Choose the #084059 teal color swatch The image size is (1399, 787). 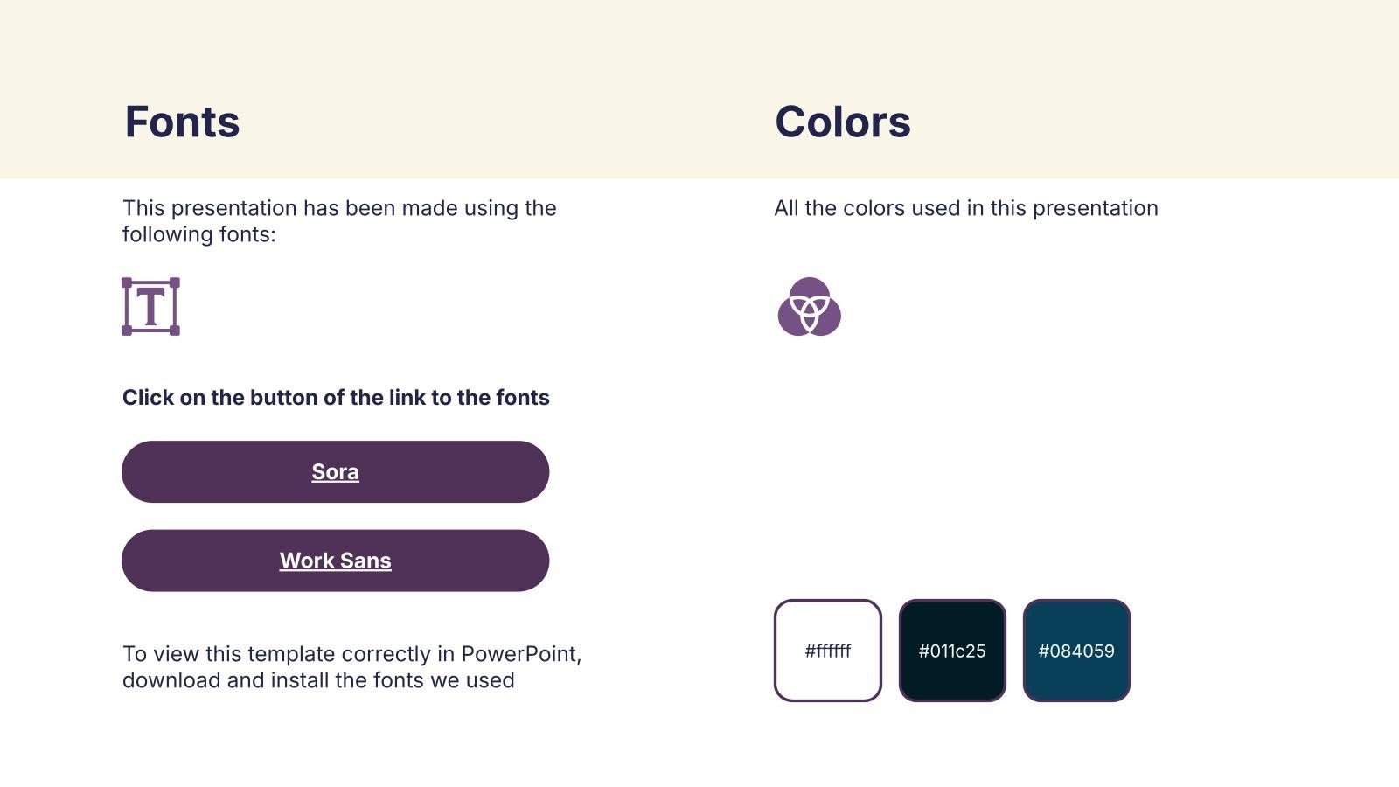click(1076, 651)
